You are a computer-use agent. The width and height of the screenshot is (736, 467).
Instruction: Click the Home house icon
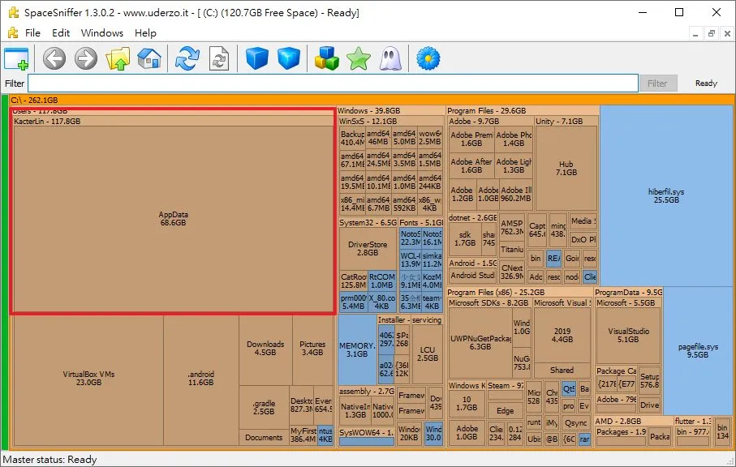[149, 59]
